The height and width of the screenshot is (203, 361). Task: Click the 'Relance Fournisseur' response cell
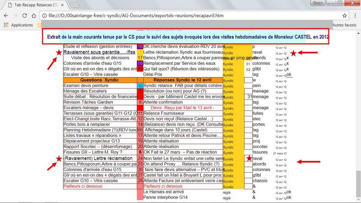(x=183, y=113)
